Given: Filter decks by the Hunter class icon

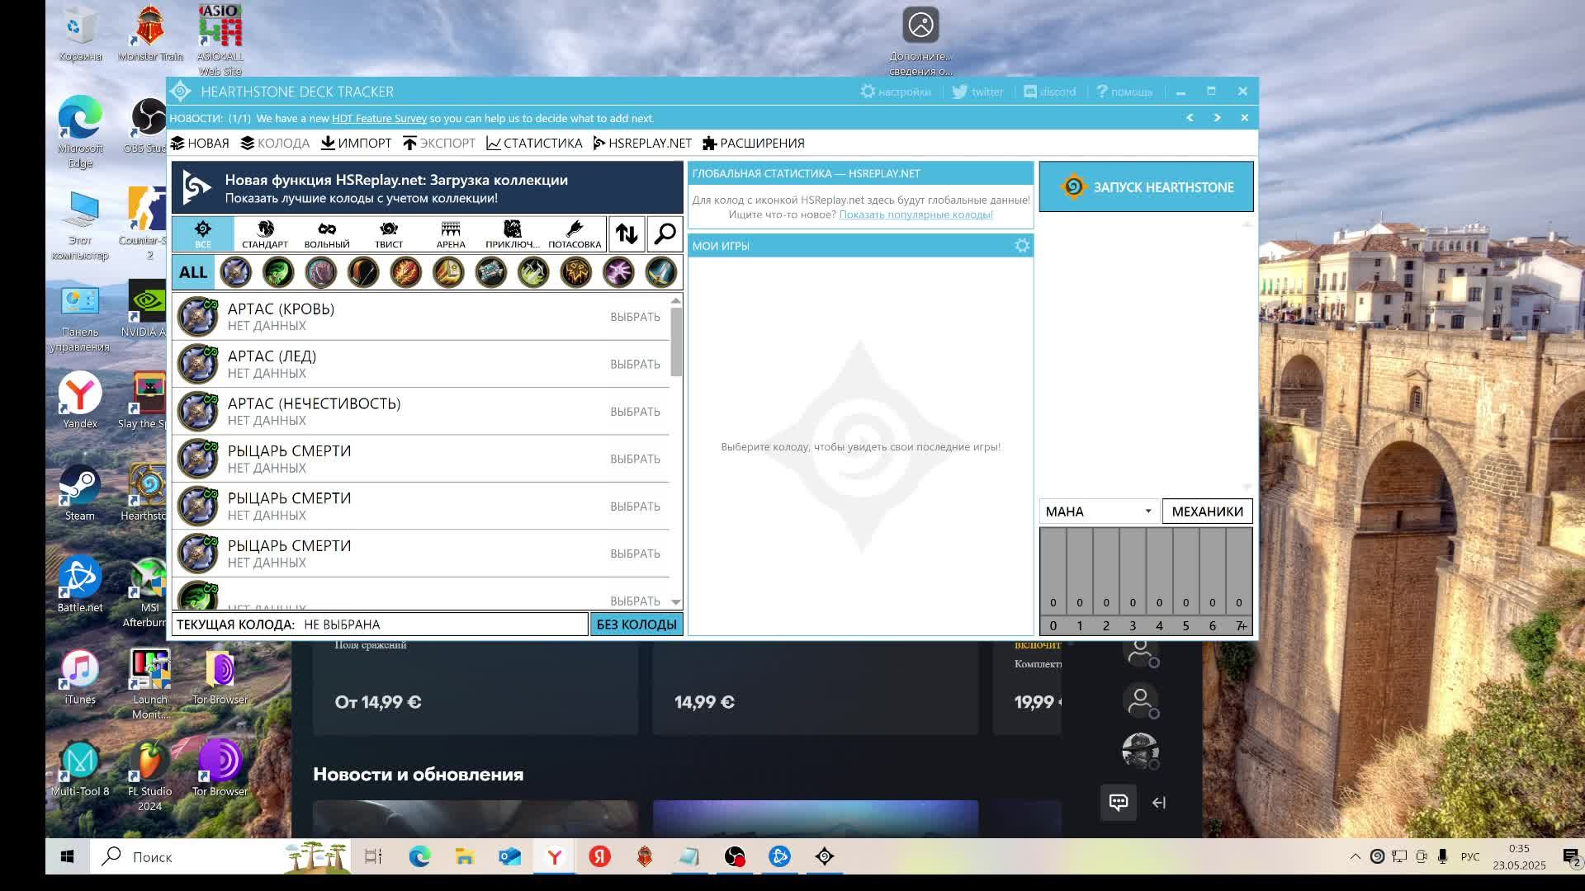Looking at the screenshot, I should [x=363, y=272].
